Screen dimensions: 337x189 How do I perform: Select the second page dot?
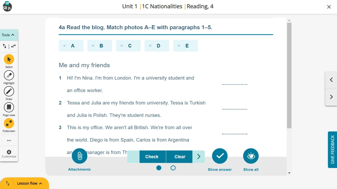173,168
